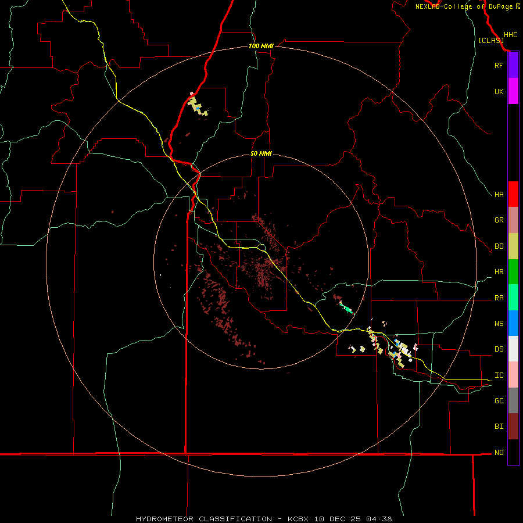
Task: Click the purple RF color swatch
Action: [x=513, y=65]
